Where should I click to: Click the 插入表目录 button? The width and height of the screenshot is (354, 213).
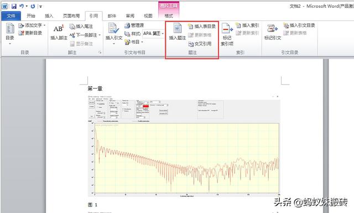pos(202,27)
